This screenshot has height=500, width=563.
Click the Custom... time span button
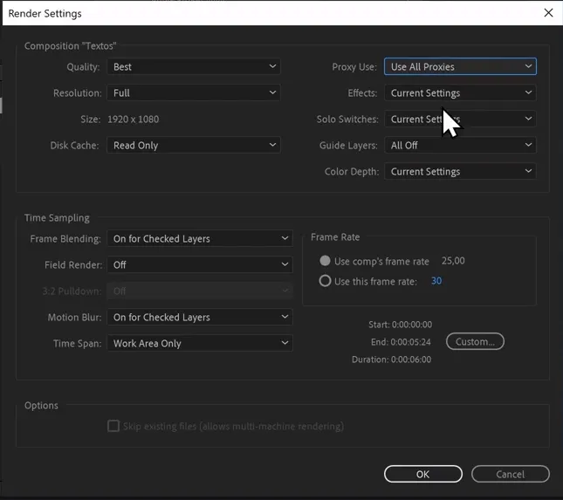tap(475, 341)
